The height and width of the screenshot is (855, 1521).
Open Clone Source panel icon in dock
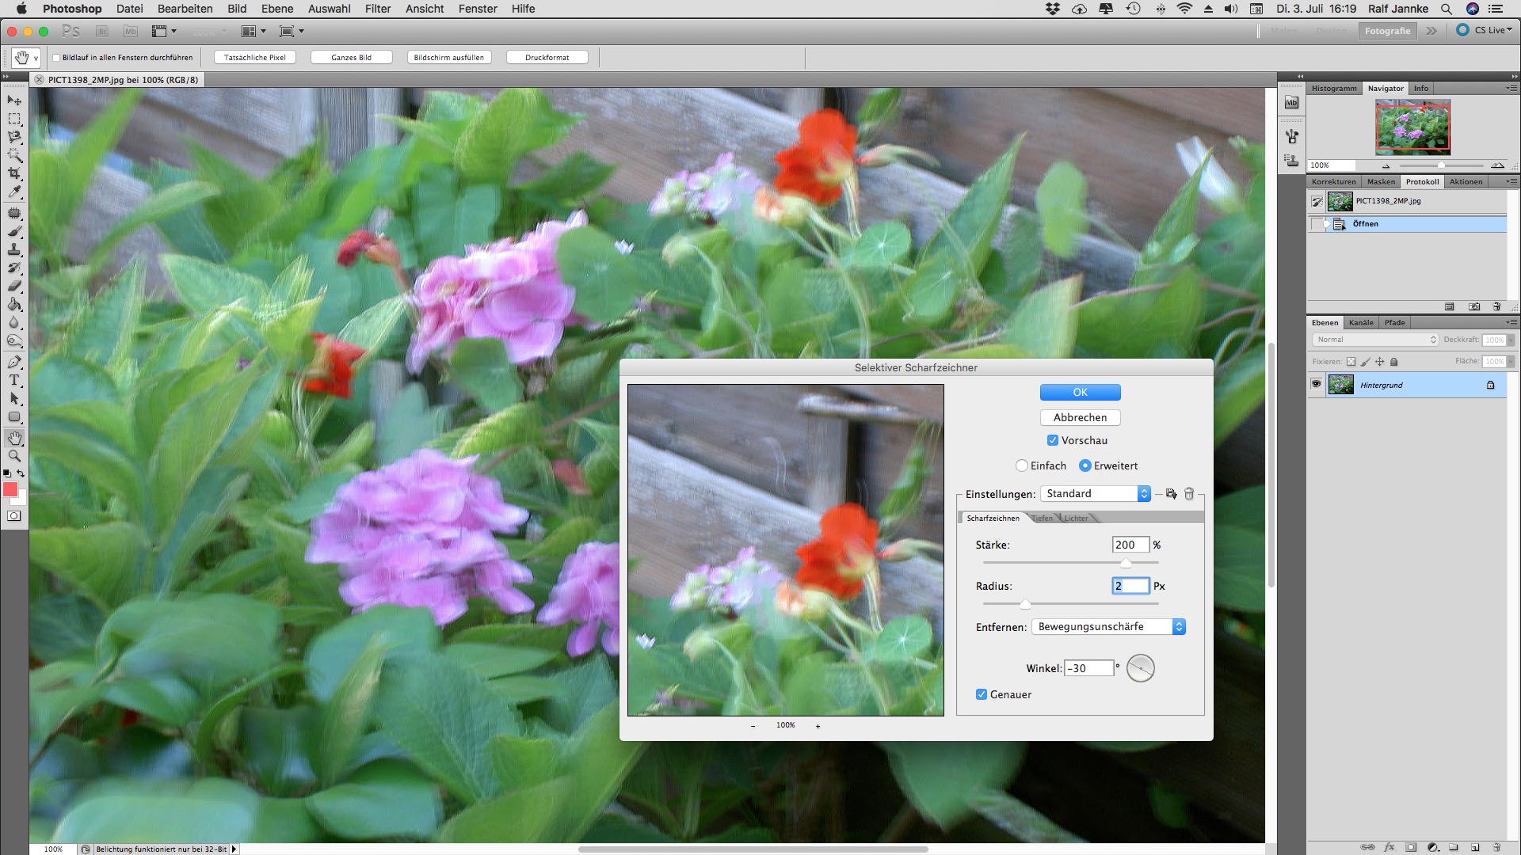pyautogui.click(x=1292, y=161)
